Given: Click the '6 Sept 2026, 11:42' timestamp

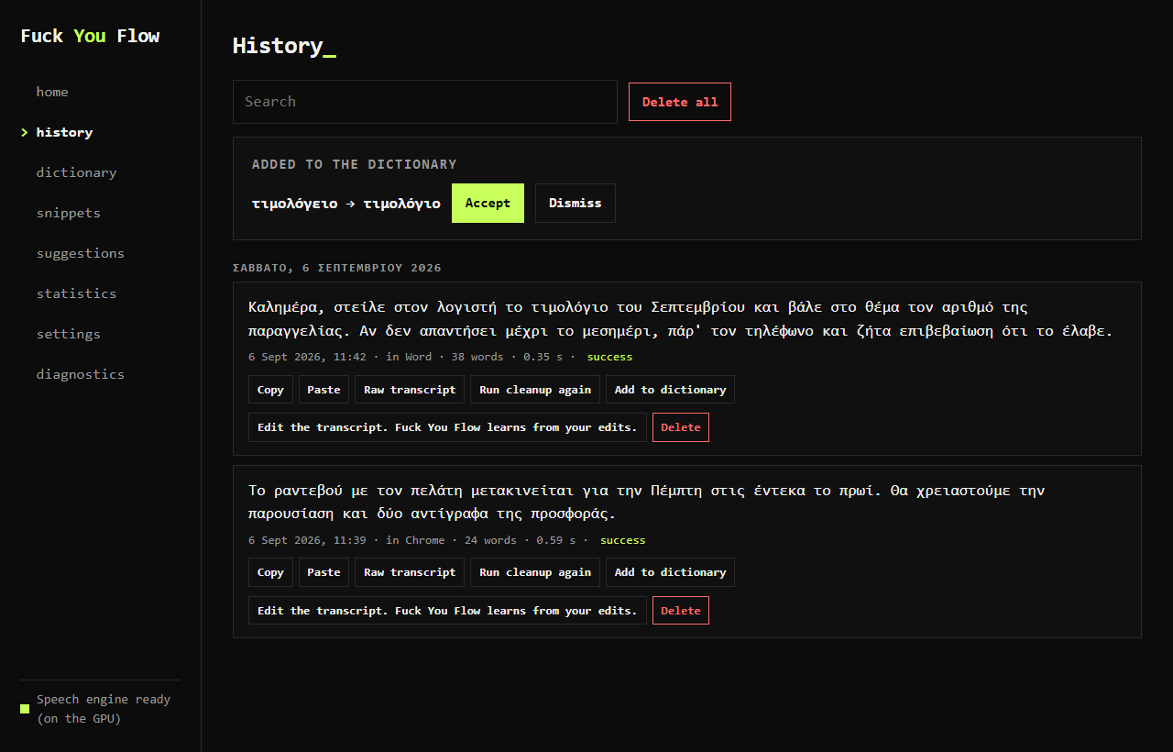Looking at the screenshot, I should coord(307,357).
